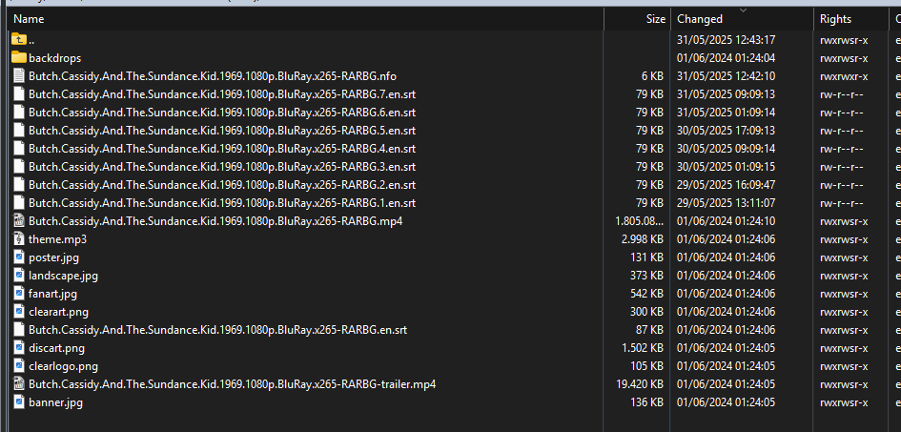This screenshot has height=432, width=901.
Task: Click the 31/05/2025 12:42:10 changed date
Action: click(727, 76)
